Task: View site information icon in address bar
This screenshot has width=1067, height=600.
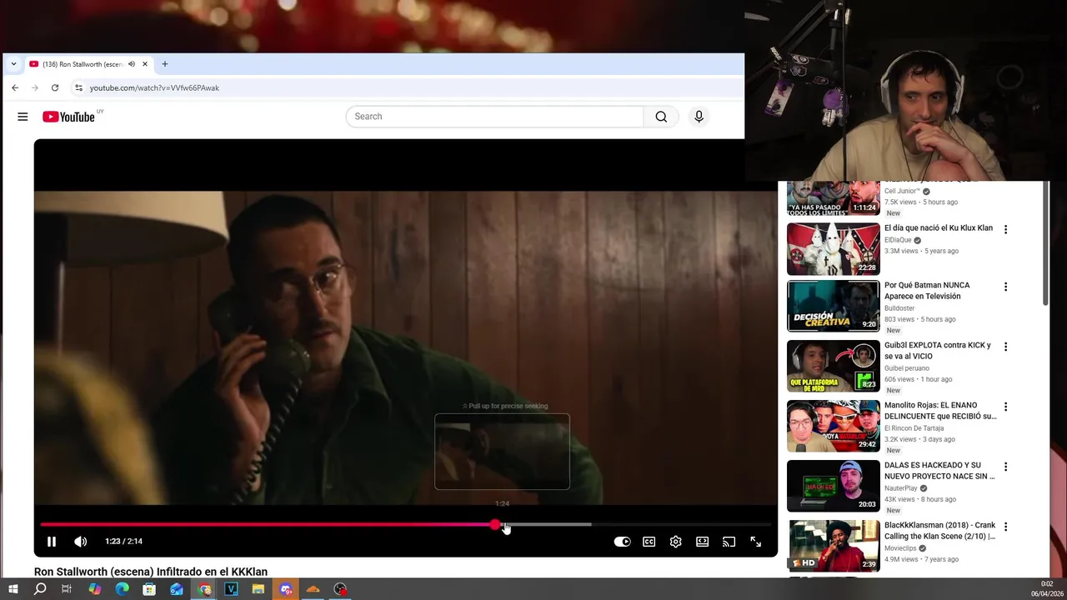Action: pyautogui.click(x=78, y=87)
